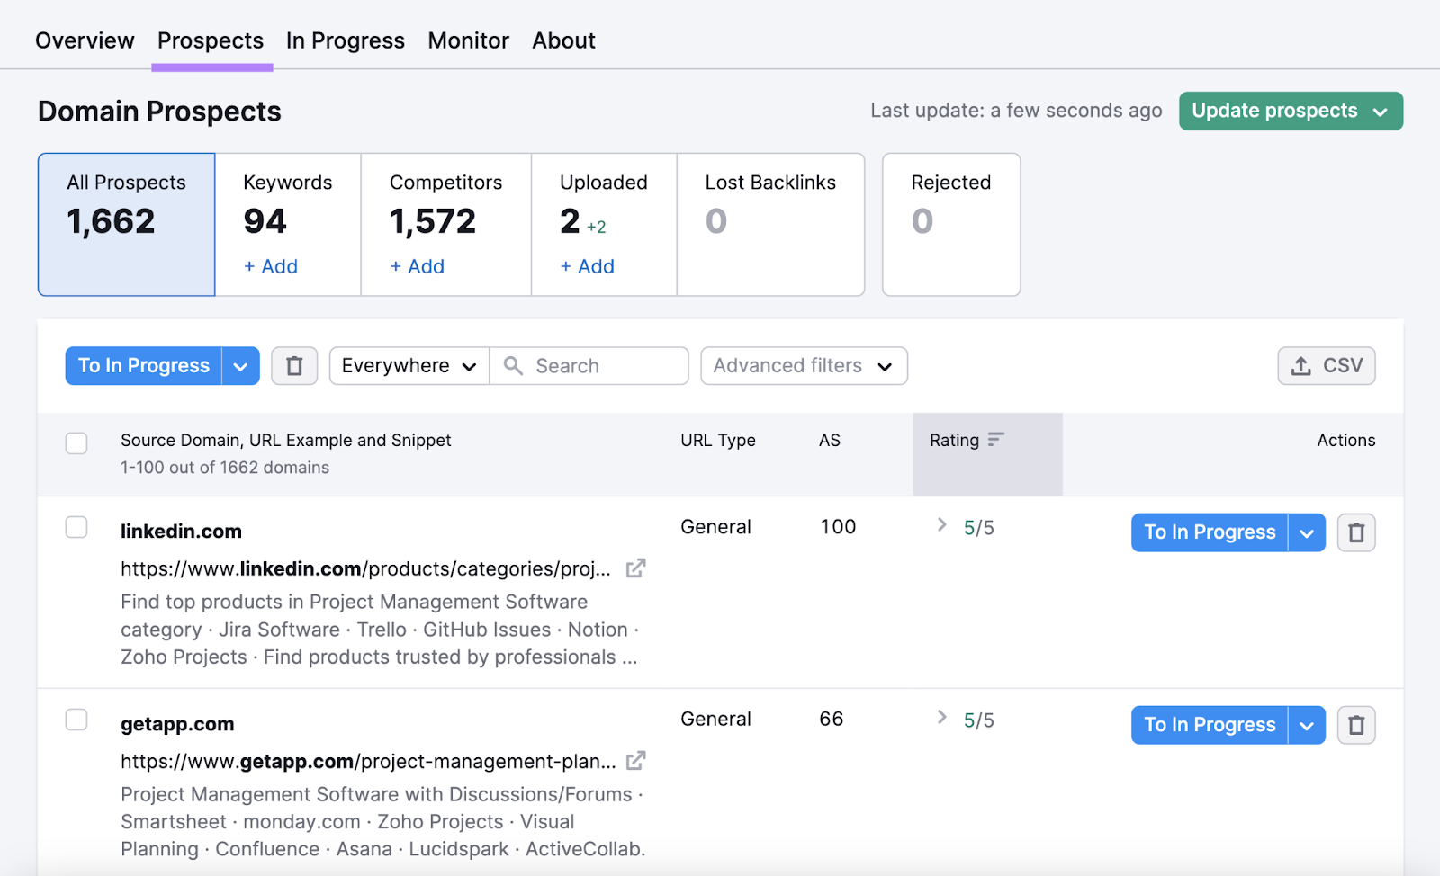Check the getapp.com row checkbox

[76, 720]
